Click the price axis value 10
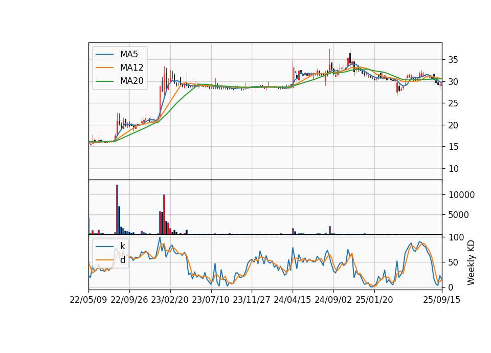Image resolution: width=491 pixels, height=353 pixels. tap(453, 169)
